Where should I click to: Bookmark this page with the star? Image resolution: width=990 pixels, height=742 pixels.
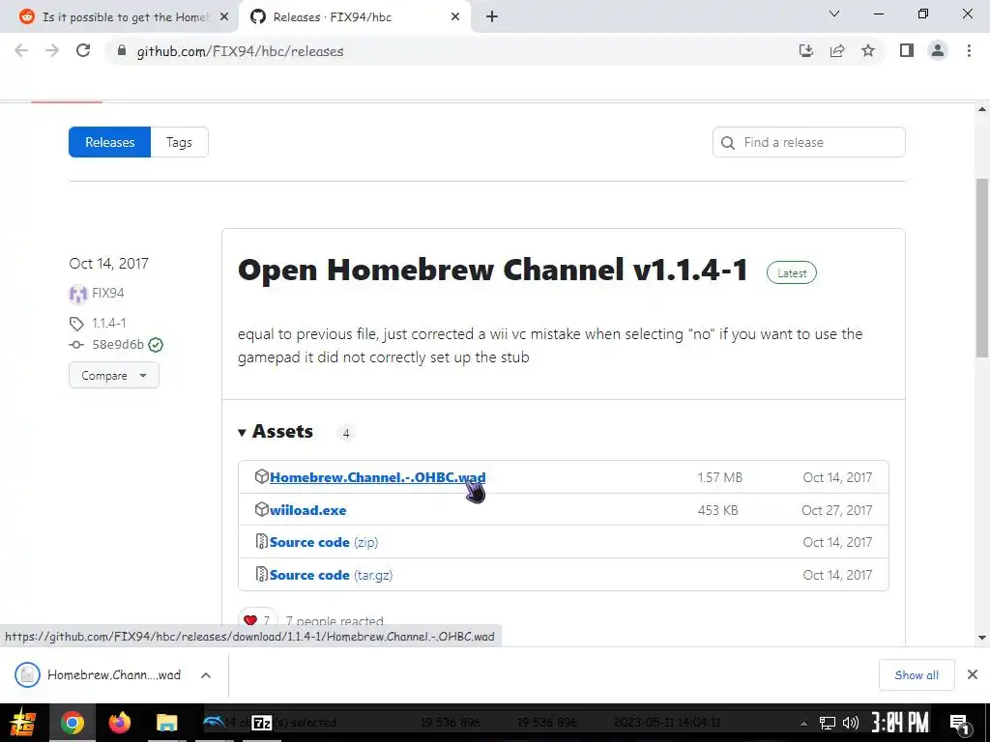pyautogui.click(x=868, y=51)
